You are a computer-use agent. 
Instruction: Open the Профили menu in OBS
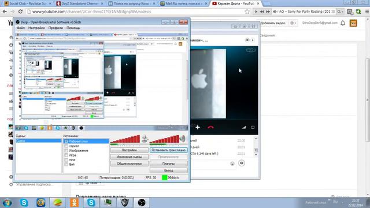coord(55,28)
